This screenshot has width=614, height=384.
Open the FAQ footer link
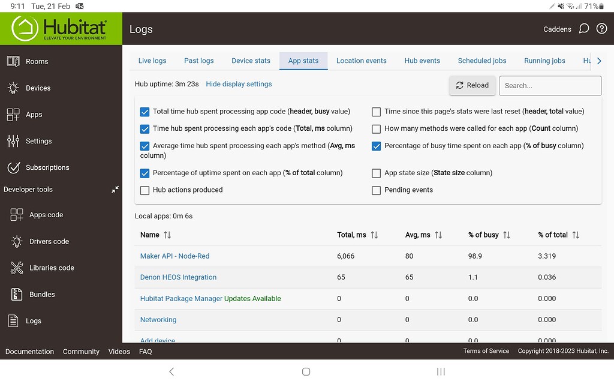145,352
